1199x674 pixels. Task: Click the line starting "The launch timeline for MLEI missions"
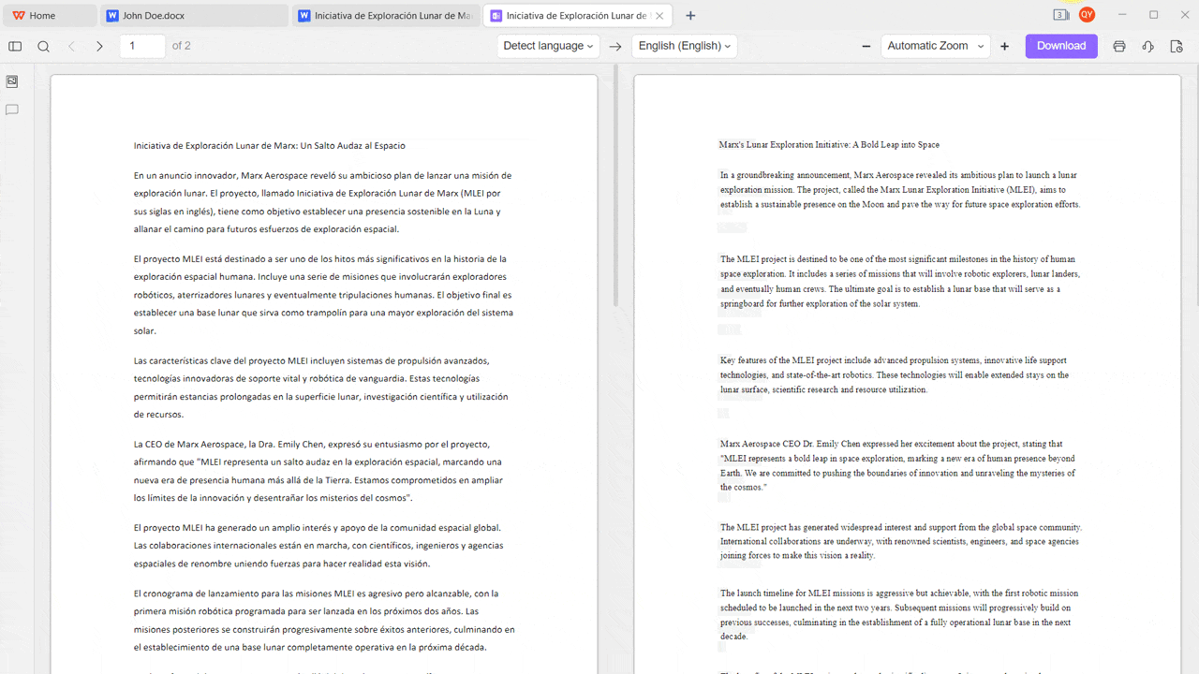coord(899,593)
